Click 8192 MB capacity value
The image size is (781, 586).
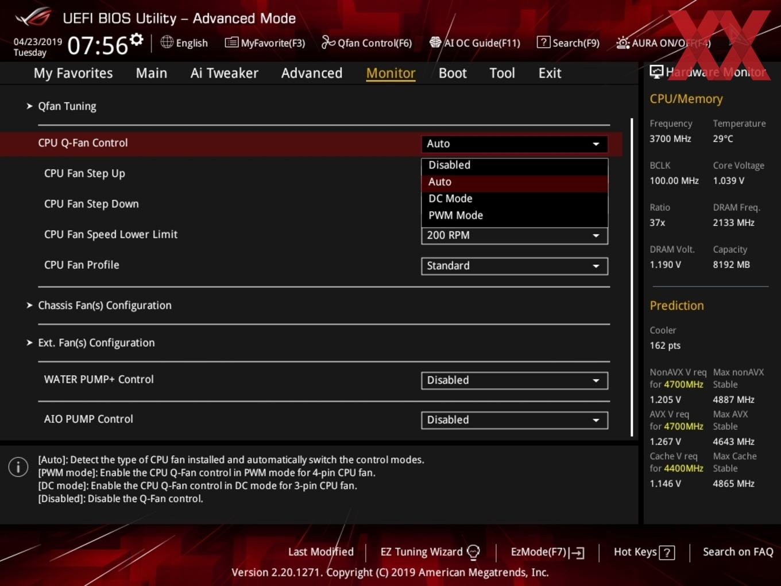(x=731, y=264)
